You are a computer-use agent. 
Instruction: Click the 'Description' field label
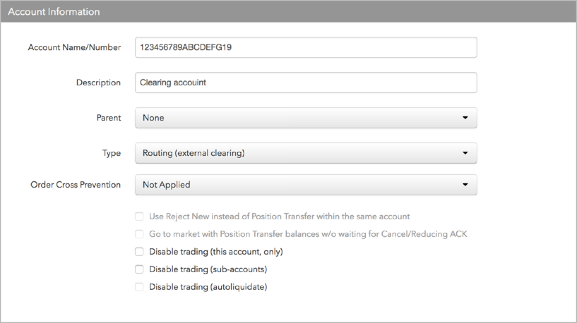[x=99, y=83]
